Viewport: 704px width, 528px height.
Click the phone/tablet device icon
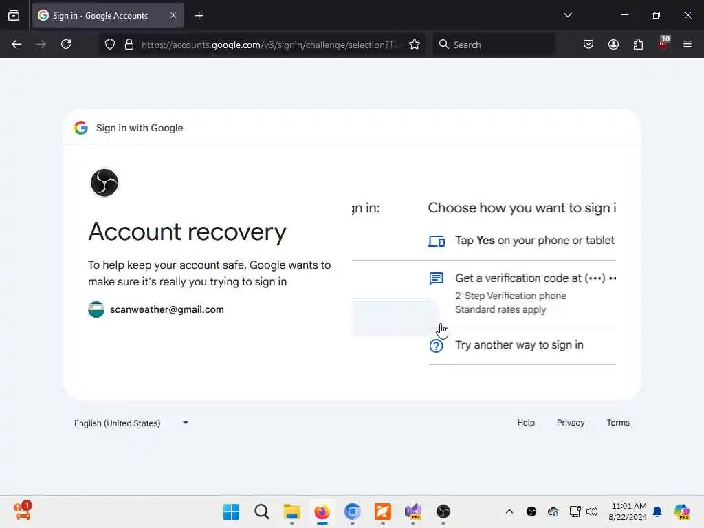click(x=437, y=241)
